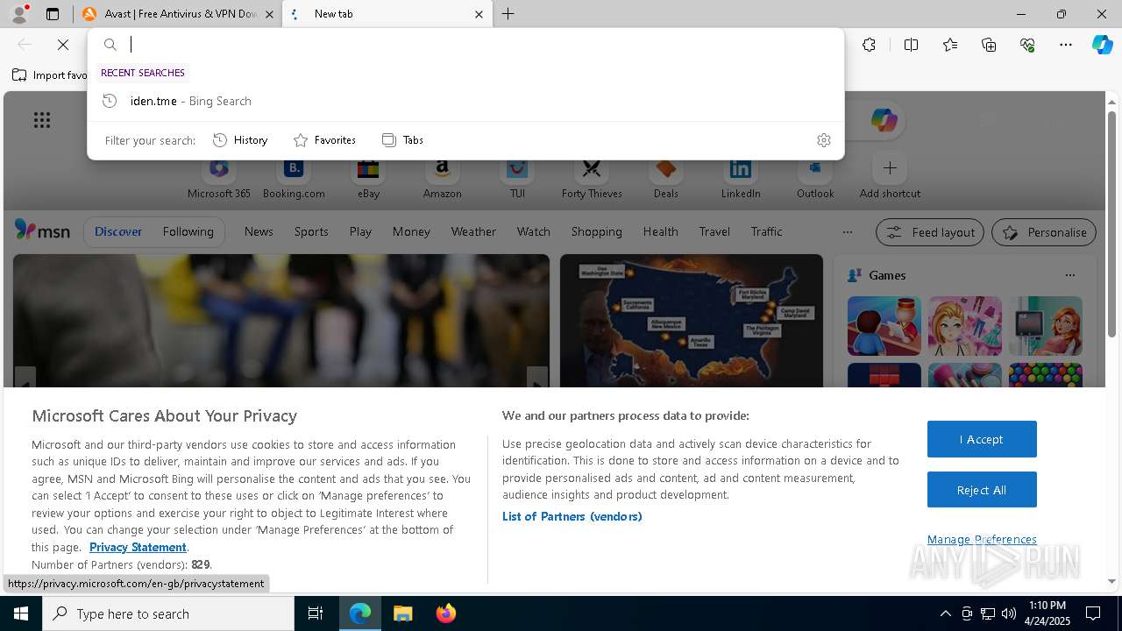The height and width of the screenshot is (631, 1122).
Task: Click I Accept for cookies
Action: click(x=982, y=439)
